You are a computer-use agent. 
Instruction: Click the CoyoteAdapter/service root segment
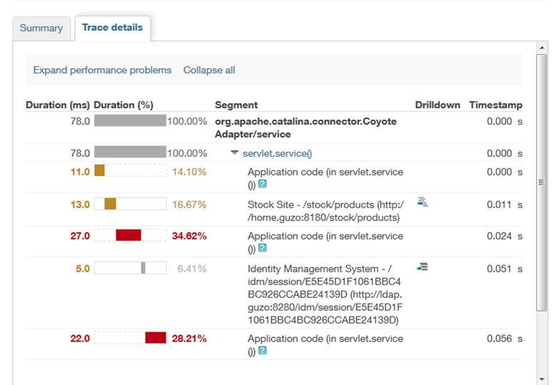(306, 128)
